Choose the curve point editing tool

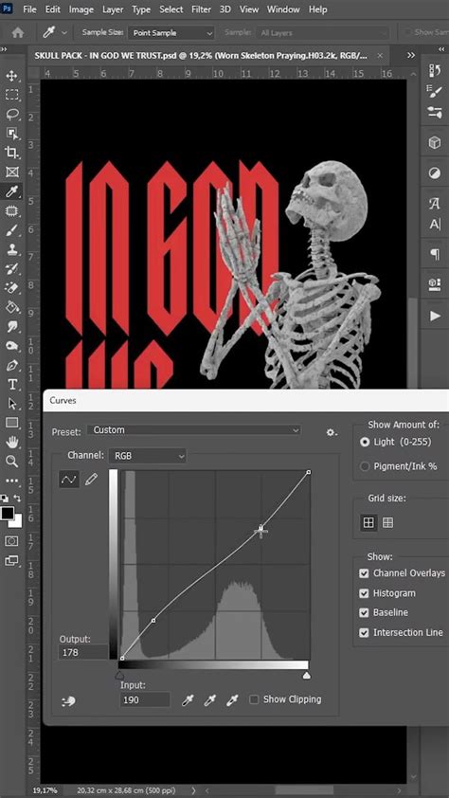[x=69, y=479]
